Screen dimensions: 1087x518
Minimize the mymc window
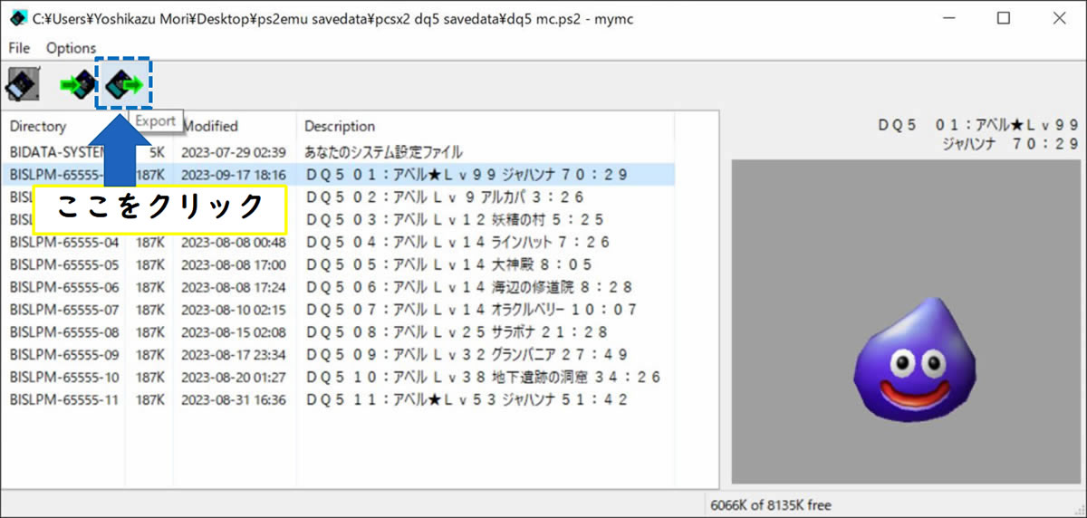click(x=950, y=19)
